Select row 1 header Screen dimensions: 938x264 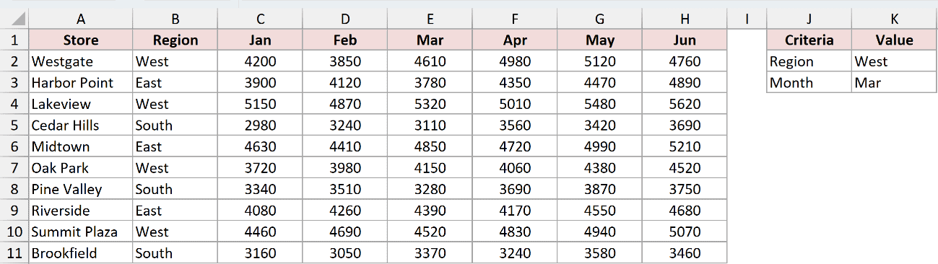tap(14, 40)
